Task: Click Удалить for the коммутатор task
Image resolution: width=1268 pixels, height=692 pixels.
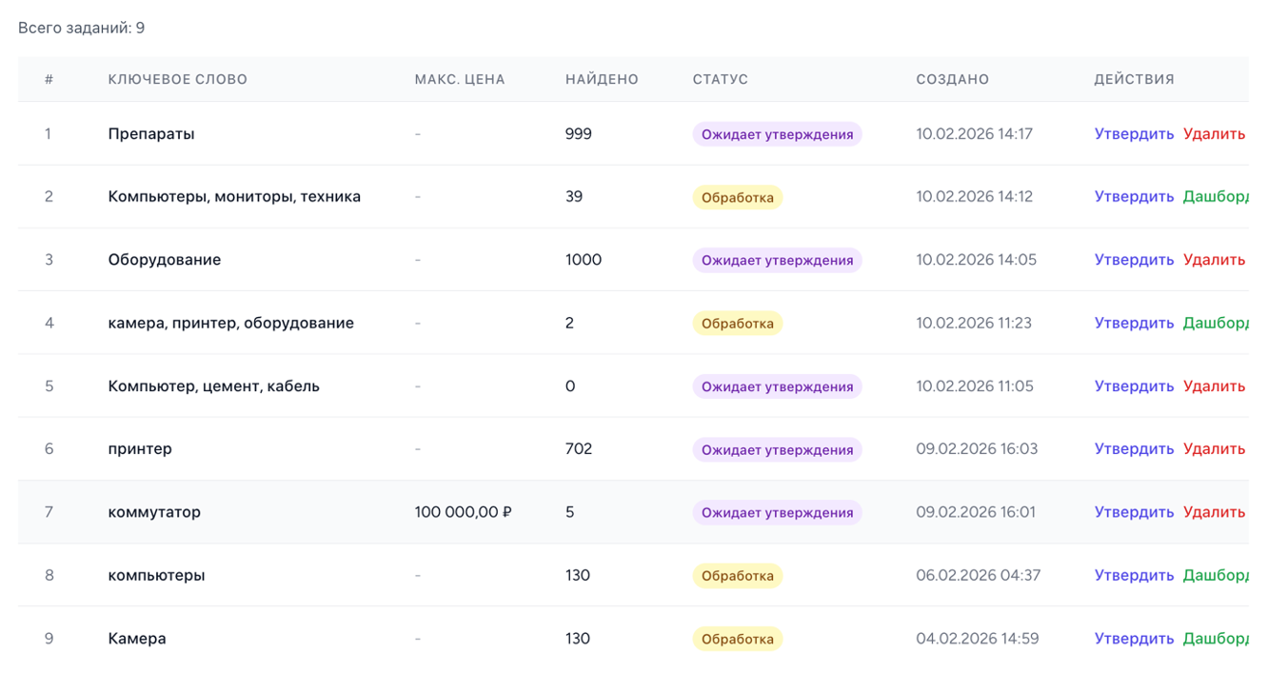Action: tap(1214, 512)
